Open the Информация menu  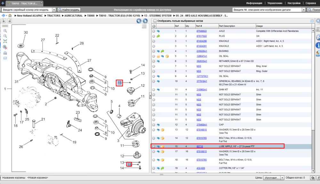pyautogui.click(x=254, y=3)
